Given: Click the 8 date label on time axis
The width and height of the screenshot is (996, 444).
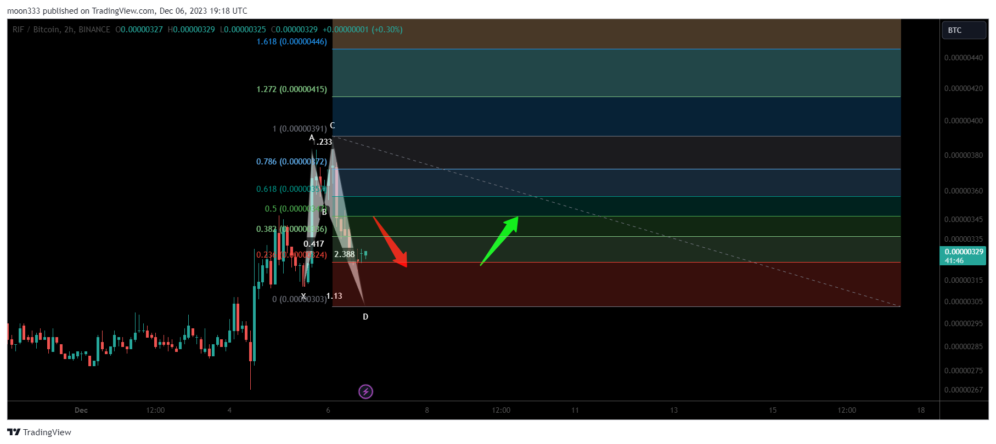Looking at the screenshot, I should pyautogui.click(x=427, y=410).
